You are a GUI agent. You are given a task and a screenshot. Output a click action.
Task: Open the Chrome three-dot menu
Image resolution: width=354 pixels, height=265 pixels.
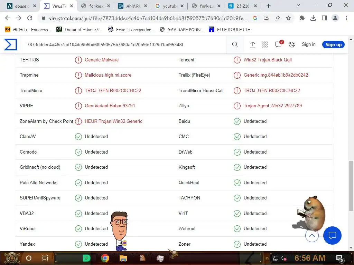pyautogui.click(x=346, y=18)
